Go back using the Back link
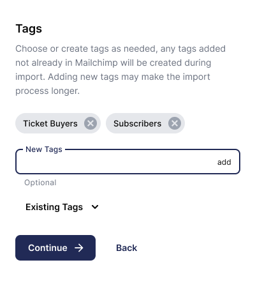This screenshot has width=255, height=281. (126, 248)
